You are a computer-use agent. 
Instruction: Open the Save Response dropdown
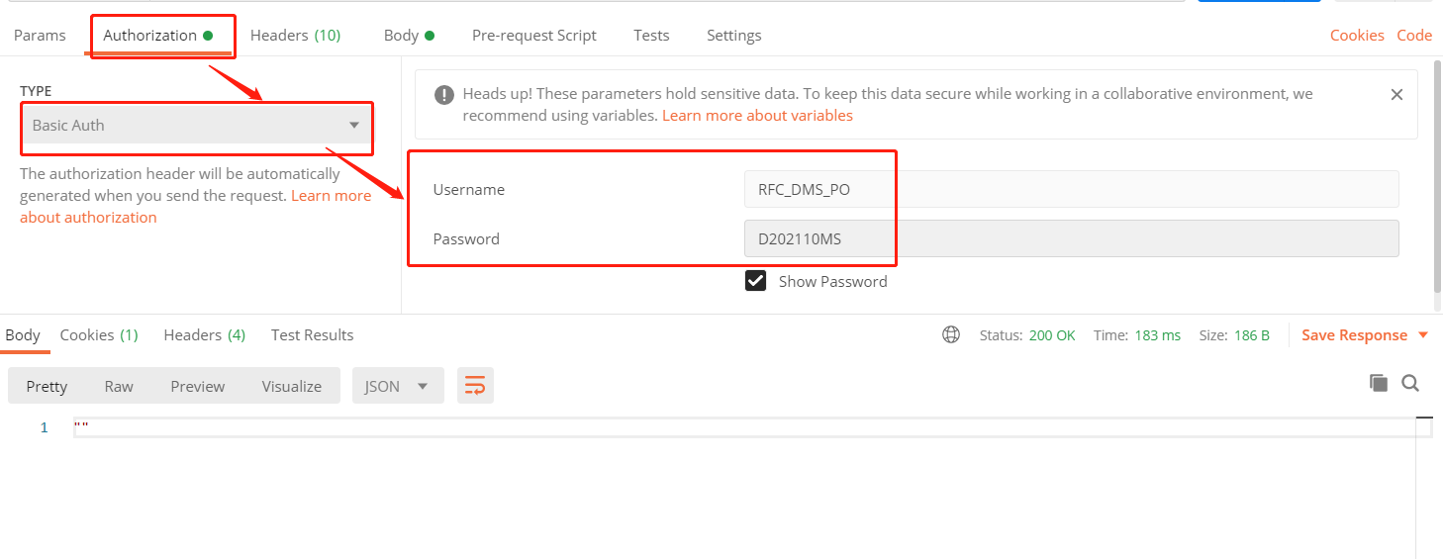(1365, 335)
